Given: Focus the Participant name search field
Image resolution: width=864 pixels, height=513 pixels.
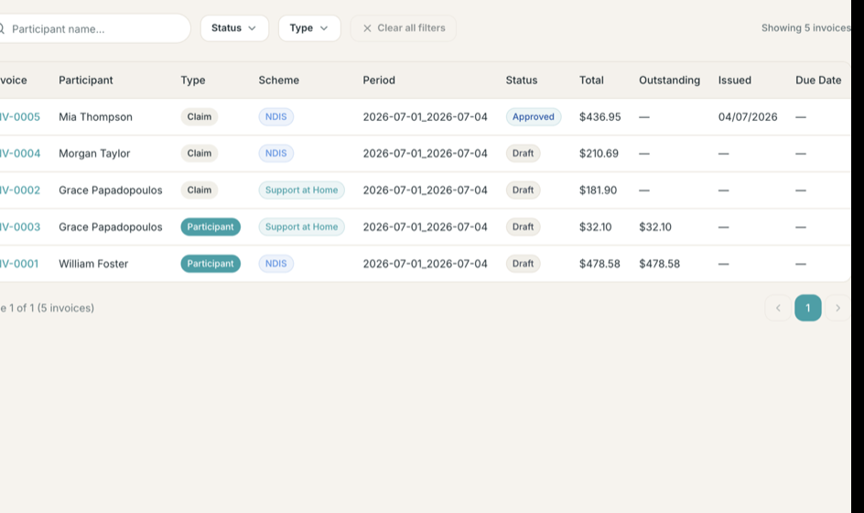Looking at the screenshot, I should 93,28.
